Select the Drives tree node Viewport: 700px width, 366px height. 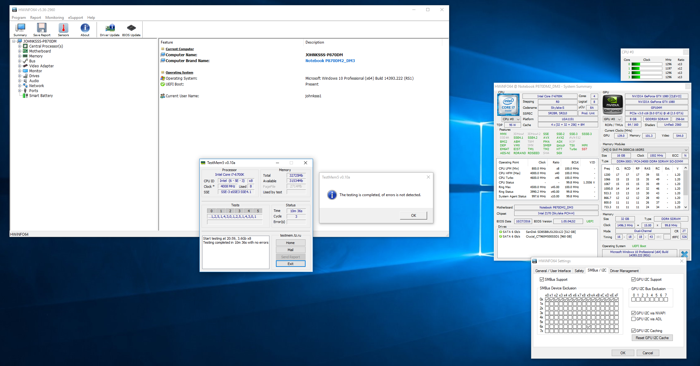point(34,76)
